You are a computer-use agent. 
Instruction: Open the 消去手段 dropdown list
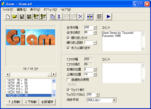click(x=114, y=100)
